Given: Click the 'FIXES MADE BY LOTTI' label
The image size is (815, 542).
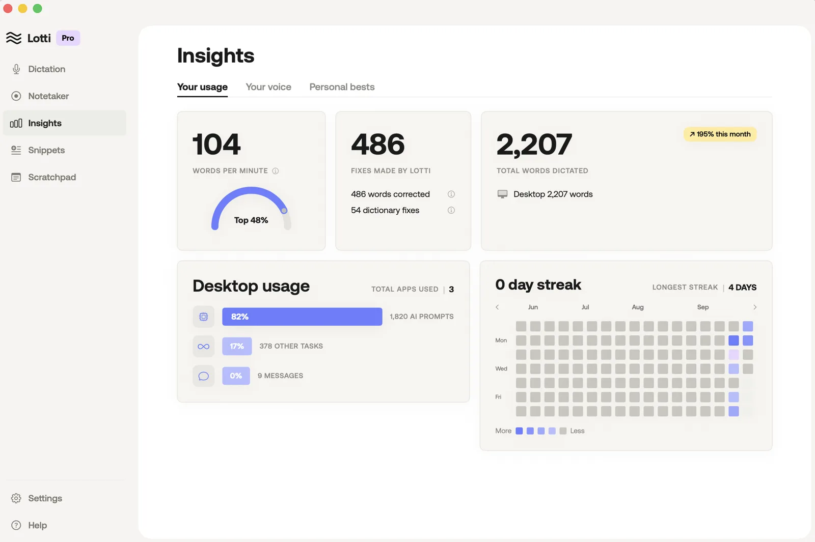Looking at the screenshot, I should click(x=391, y=171).
